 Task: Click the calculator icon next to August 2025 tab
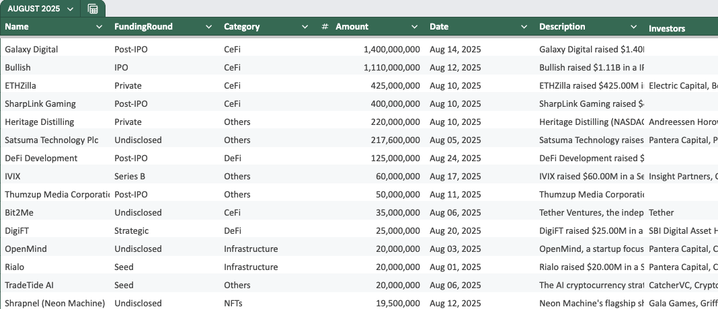click(x=93, y=9)
